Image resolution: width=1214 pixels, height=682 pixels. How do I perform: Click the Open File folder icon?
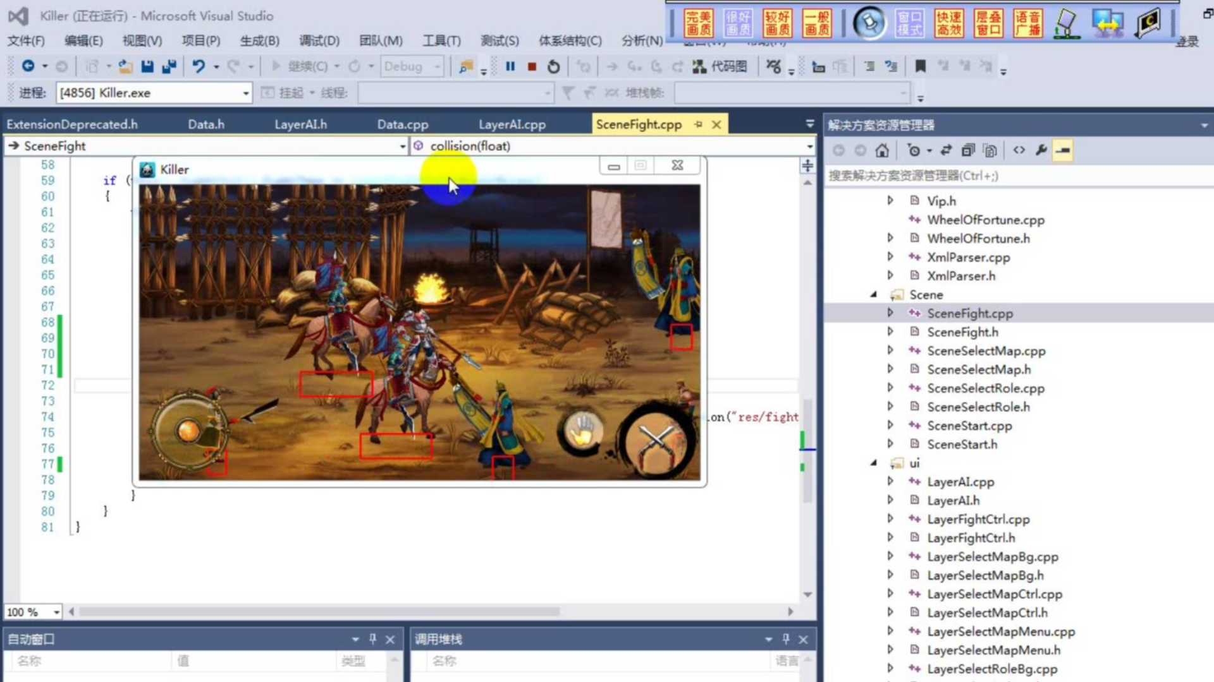point(126,66)
